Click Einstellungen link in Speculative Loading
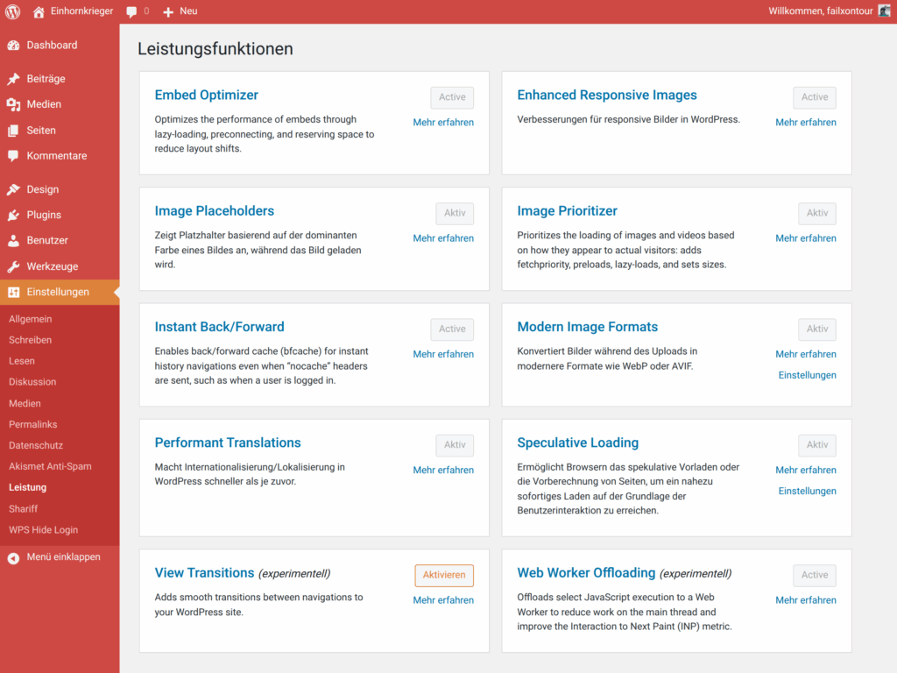 tap(807, 491)
